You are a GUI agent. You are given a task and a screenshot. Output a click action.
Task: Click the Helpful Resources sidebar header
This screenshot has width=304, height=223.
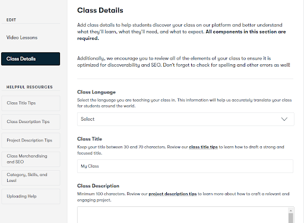click(x=30, y=87)
